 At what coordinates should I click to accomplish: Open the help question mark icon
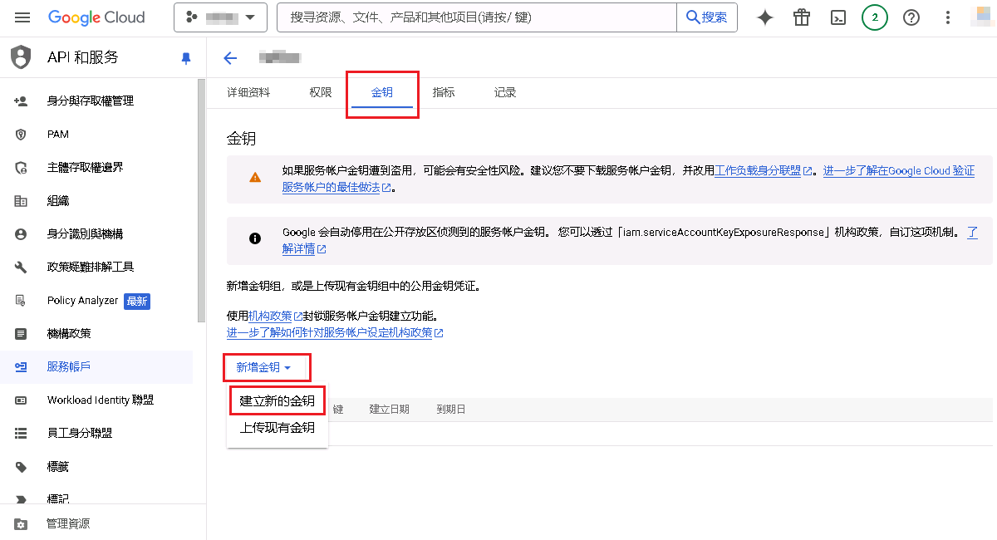(x=911, y=17)
